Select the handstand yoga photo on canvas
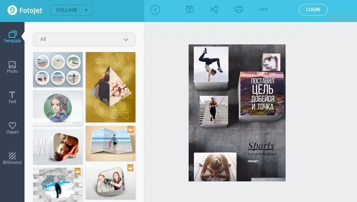 point(211,64)
